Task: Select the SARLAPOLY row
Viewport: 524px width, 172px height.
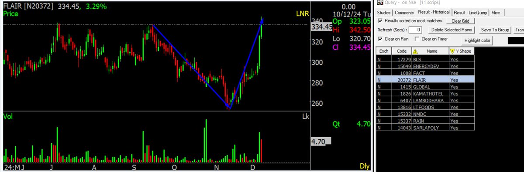Action: pos(425,127)
